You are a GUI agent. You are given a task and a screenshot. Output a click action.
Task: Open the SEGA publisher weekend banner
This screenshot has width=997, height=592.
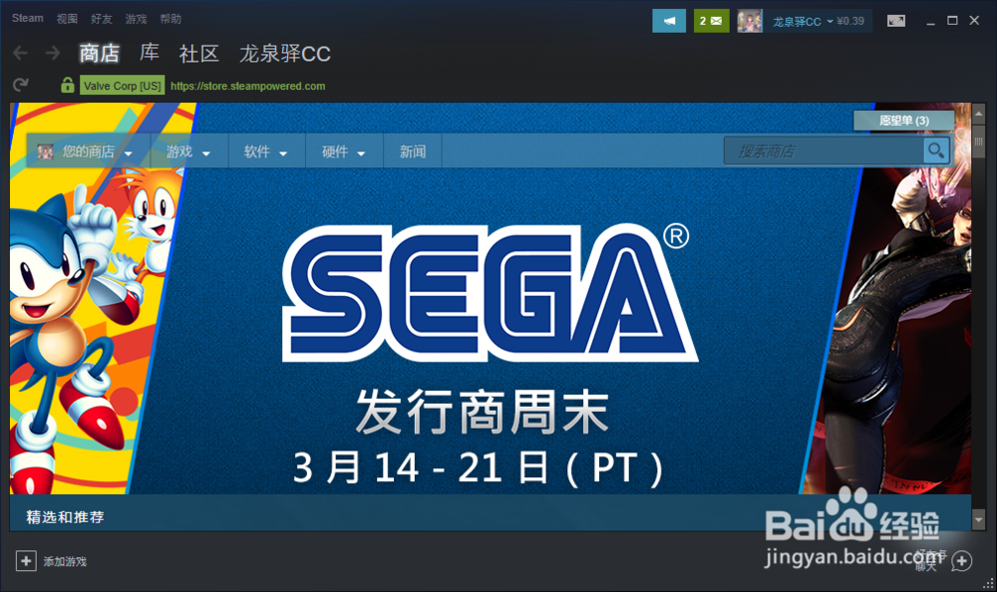[x=491, y=299]
